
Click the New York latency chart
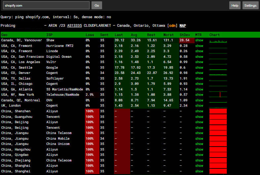[x=218, y=95]
